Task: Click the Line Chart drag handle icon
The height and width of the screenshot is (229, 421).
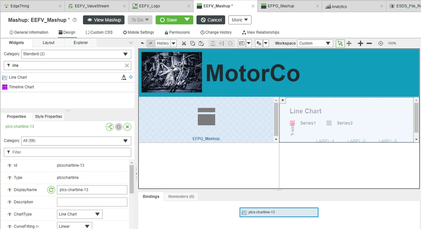Action: pos(131,77)
